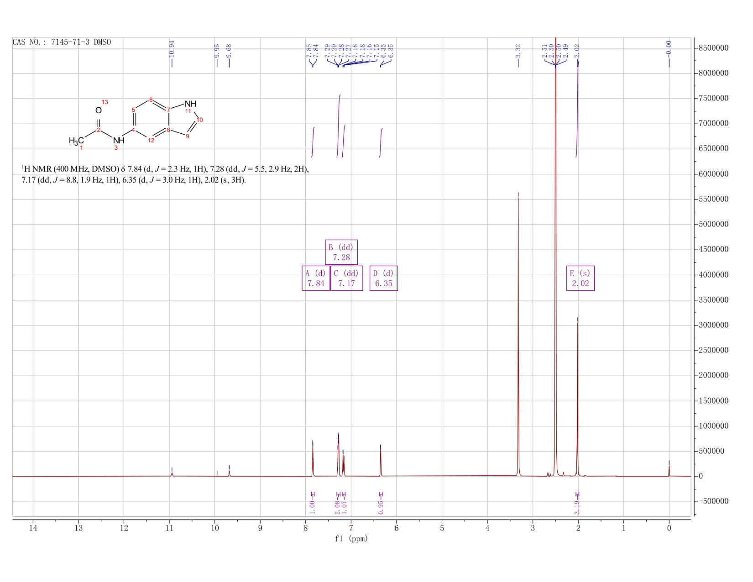This screenshot has width=753, height=582.
Task: Select the multiplet box B (dd) 7.28
Action: 341,252
